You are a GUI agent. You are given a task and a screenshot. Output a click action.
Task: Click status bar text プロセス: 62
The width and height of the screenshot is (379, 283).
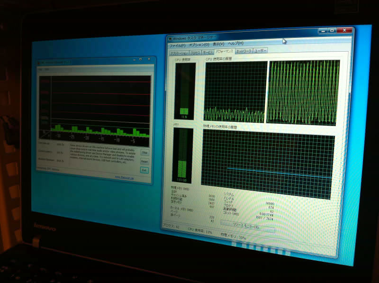pyautogui.click(x=171, y=226)
